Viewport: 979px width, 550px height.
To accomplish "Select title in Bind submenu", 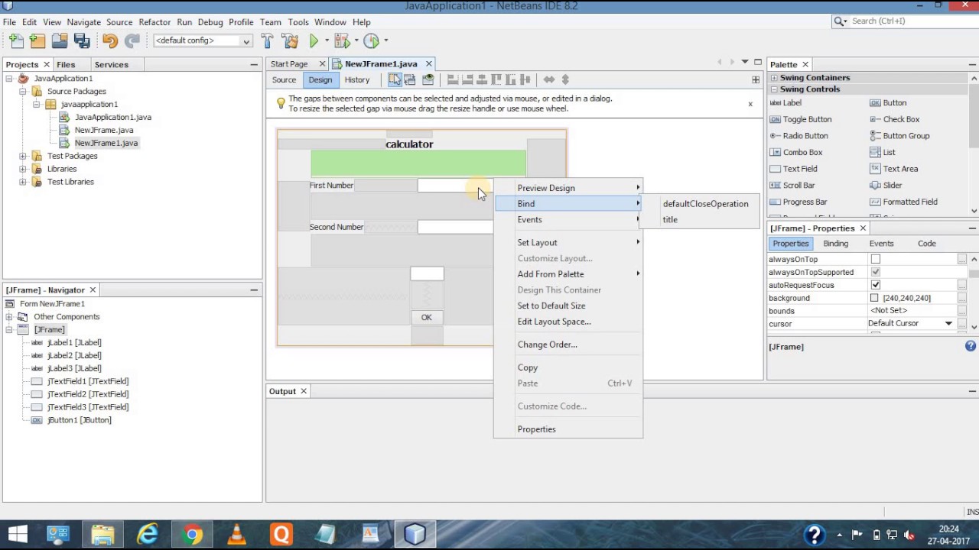I will (x=670, y=219).
